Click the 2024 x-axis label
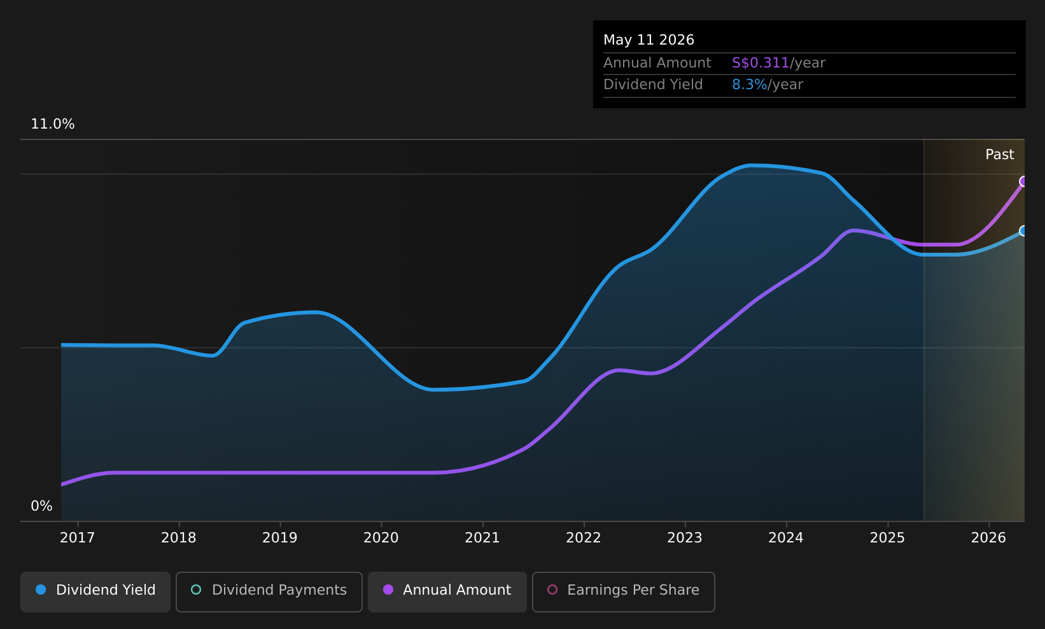 tap(786, 538)
